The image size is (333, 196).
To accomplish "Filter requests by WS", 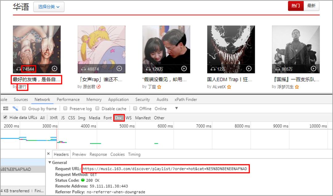I will (x=129, y=118).
